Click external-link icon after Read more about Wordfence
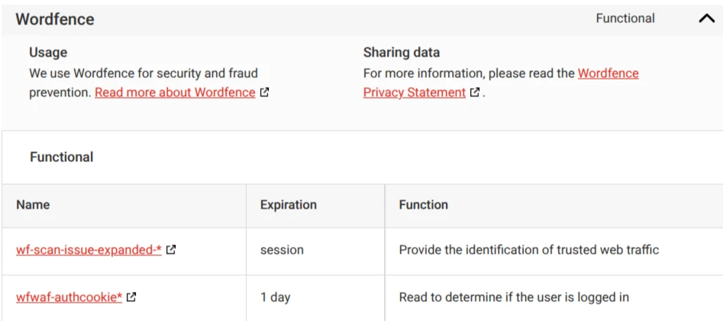Image resolution: width=723 pixels, height=321 pixels. pos(264,92)
